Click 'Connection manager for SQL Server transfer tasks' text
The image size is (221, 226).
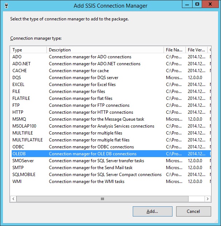click(x=97, y=160)
